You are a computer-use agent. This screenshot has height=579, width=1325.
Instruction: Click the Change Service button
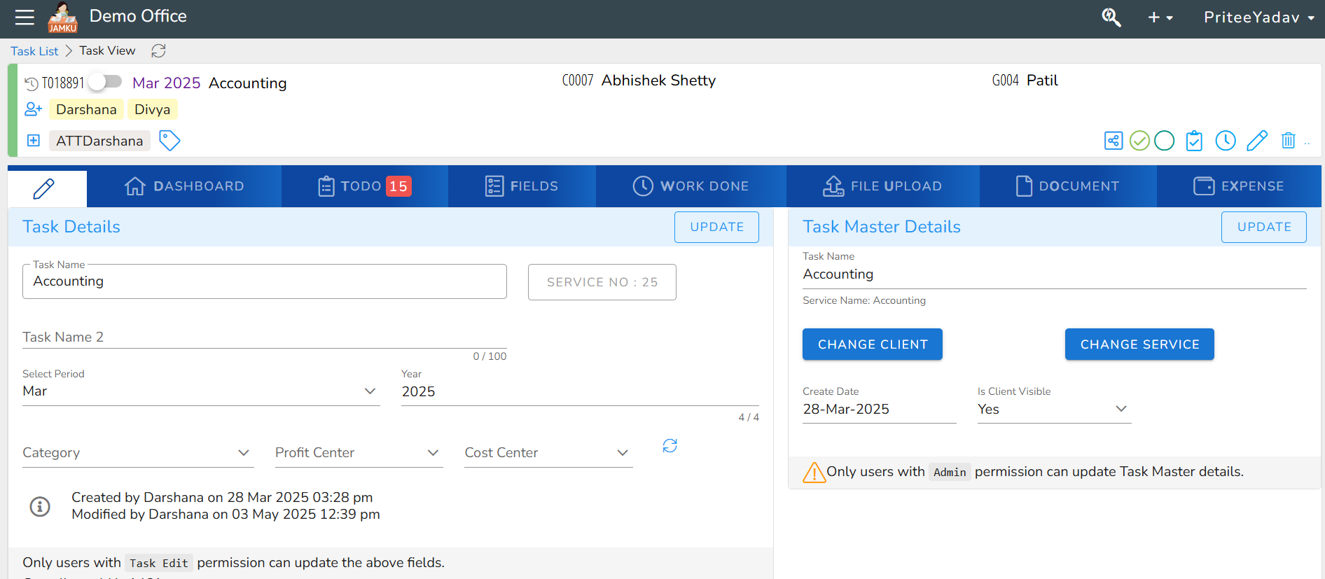click(x=1139, y=344)
